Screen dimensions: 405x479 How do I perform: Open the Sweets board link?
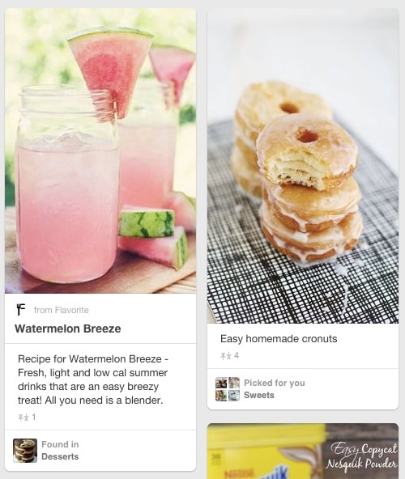[x=258, y=396]
